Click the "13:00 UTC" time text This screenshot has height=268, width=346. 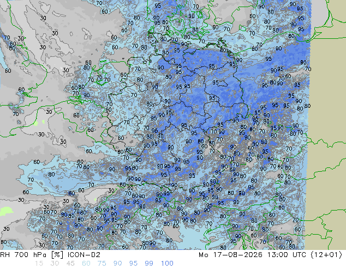click(287, 255)
